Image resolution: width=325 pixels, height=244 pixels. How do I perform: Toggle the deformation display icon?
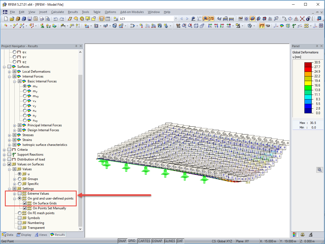(262, 26)
